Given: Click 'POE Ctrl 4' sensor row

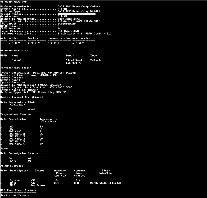Looking at the screenshot, I should (x=22, y=139).
